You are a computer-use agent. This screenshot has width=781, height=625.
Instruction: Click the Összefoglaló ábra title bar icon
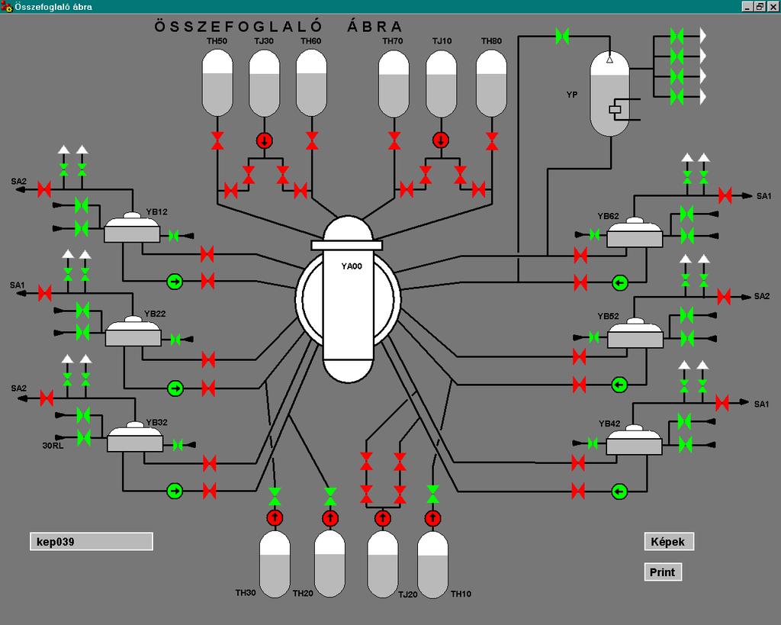[6, 6]
